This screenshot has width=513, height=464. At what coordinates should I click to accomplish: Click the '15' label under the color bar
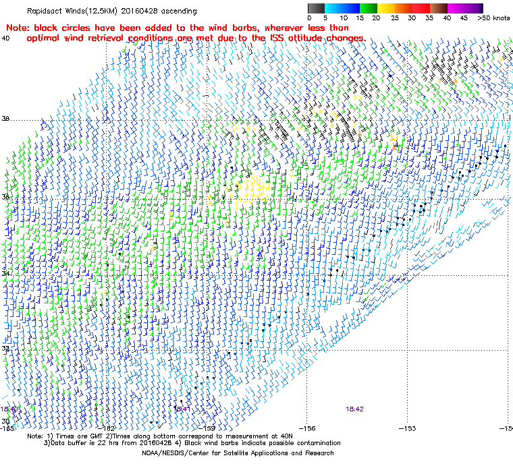[x=360, y=18]
